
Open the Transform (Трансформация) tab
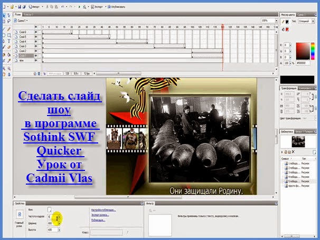288,88
